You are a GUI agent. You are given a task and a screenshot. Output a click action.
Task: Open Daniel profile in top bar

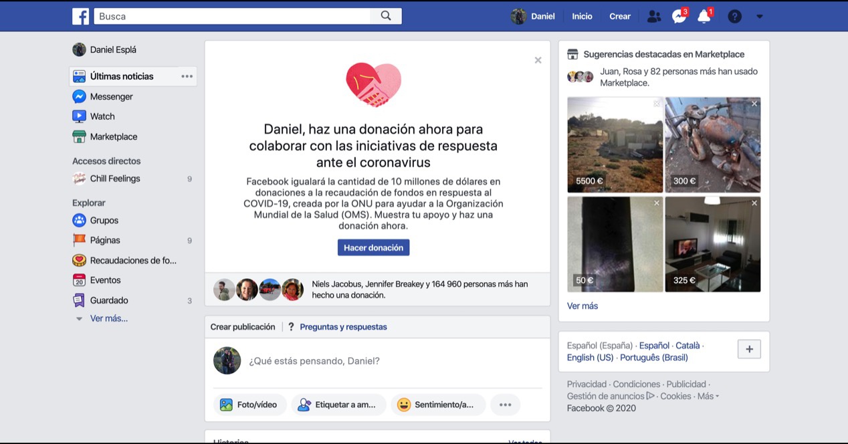pyautogui.click(x=533, y=17)
